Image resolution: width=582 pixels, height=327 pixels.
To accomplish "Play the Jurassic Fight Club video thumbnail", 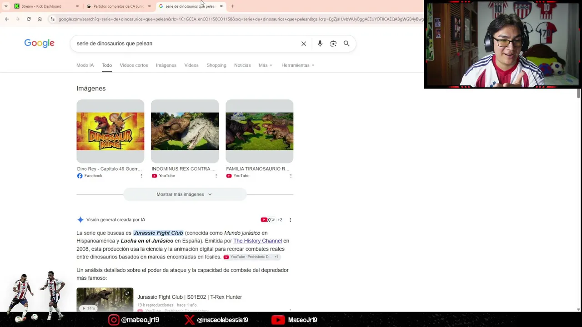I will (x=105, y=300).
